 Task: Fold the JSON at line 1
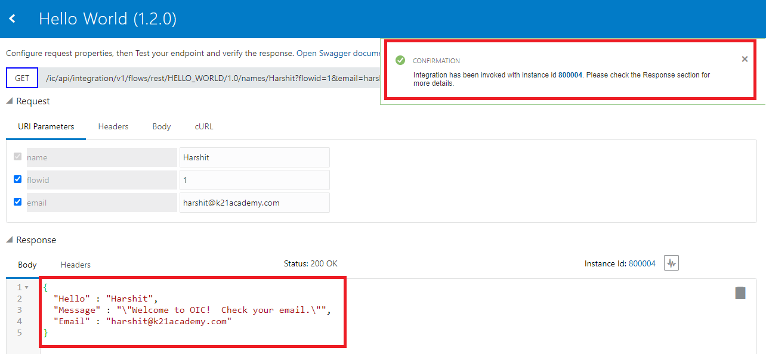26,288
